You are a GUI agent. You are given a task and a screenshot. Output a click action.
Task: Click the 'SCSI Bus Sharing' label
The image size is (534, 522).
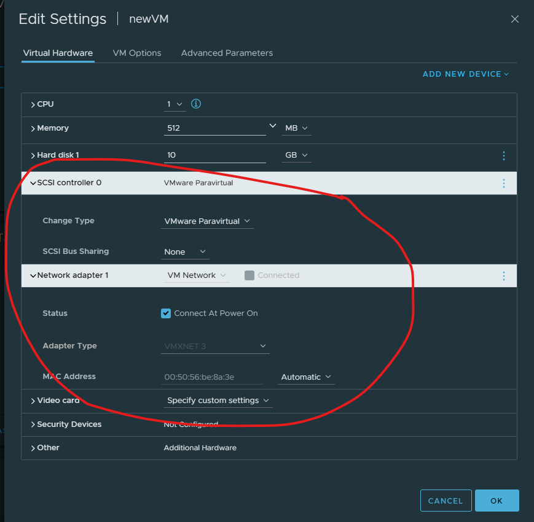point(76,251)
